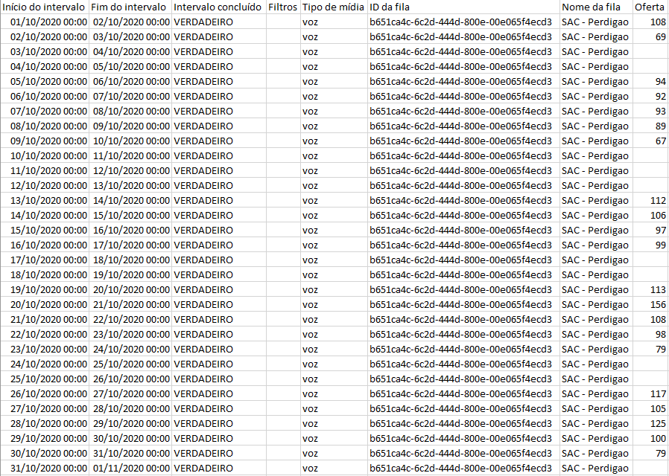Screen dimensions: 669x476
Task: Click start date cell 18/10/2020 00:00
Action: click(45, 275)
